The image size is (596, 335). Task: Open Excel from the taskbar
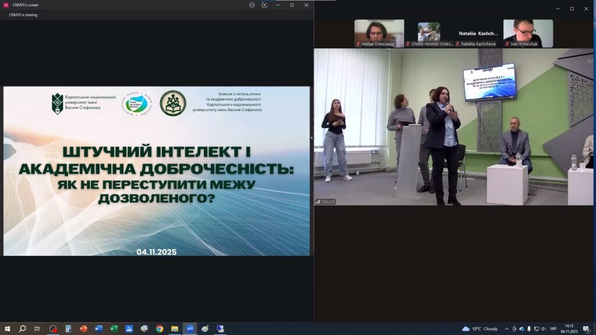point(113,329)
